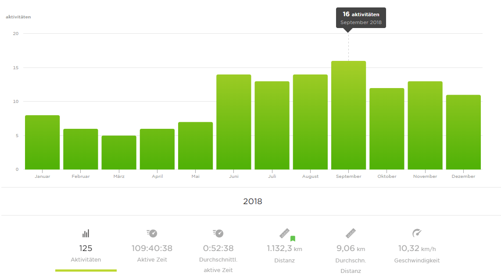
Task: Click the Januar bar in the chart
Action: (x=42, y=143)
